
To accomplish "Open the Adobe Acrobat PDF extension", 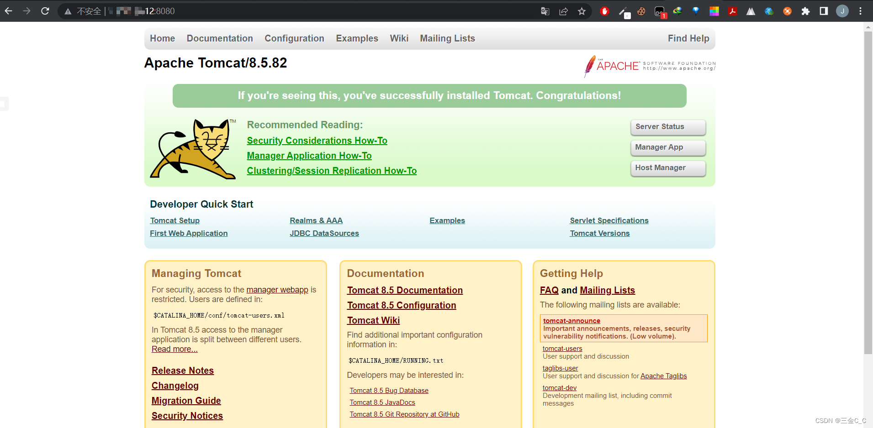I will [x=732, y=11].
